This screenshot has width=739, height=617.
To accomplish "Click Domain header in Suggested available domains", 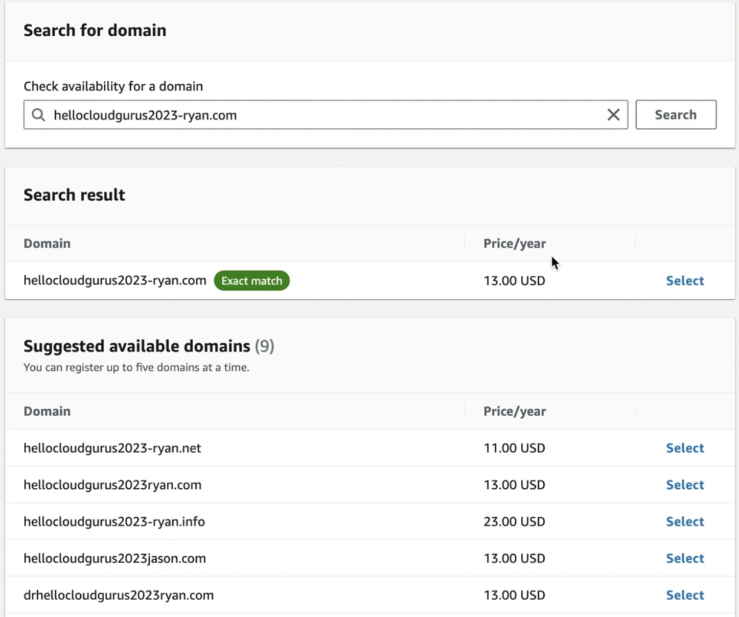I will 47,411.
